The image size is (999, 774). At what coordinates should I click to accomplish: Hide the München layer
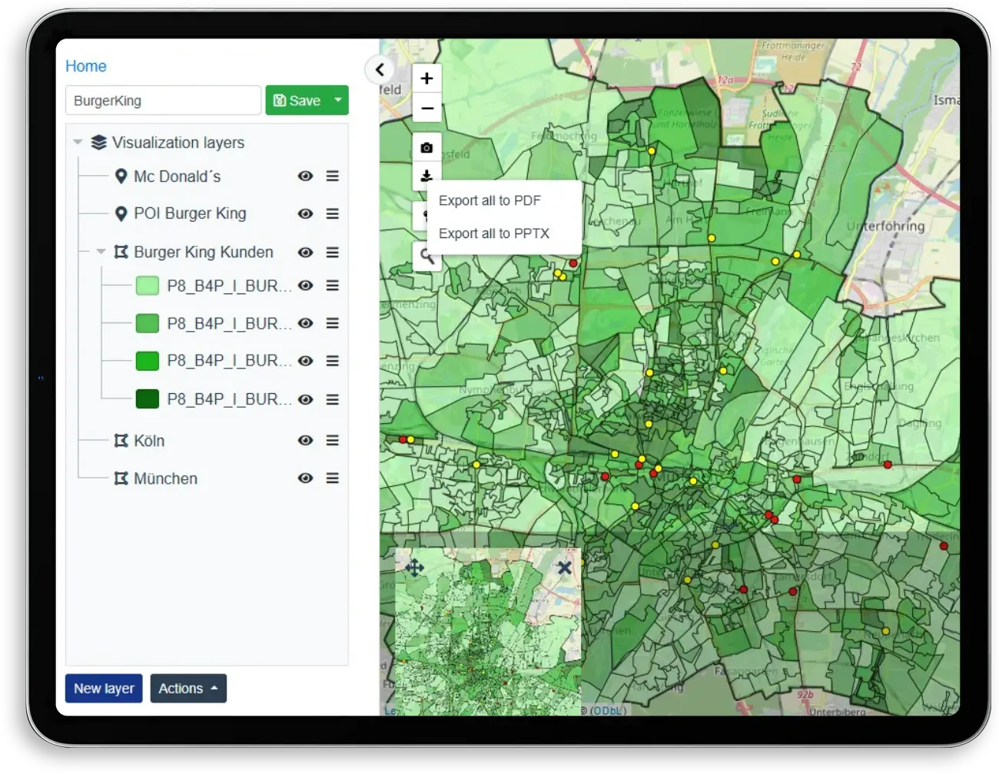(x=305, y=478)
